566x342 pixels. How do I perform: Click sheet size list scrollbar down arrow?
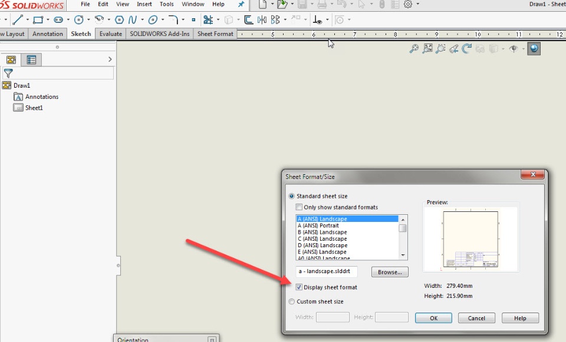[403, 255]
